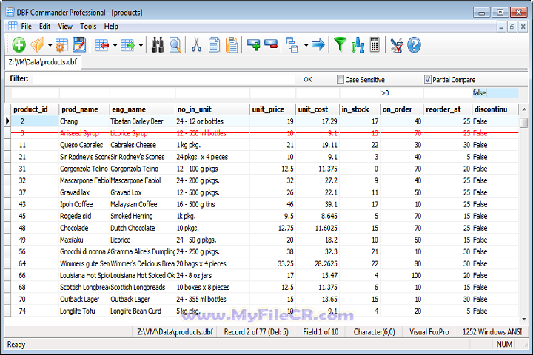
Task: Select the cell 'Queso Cabrales'
Action: (x=84, y=145)
